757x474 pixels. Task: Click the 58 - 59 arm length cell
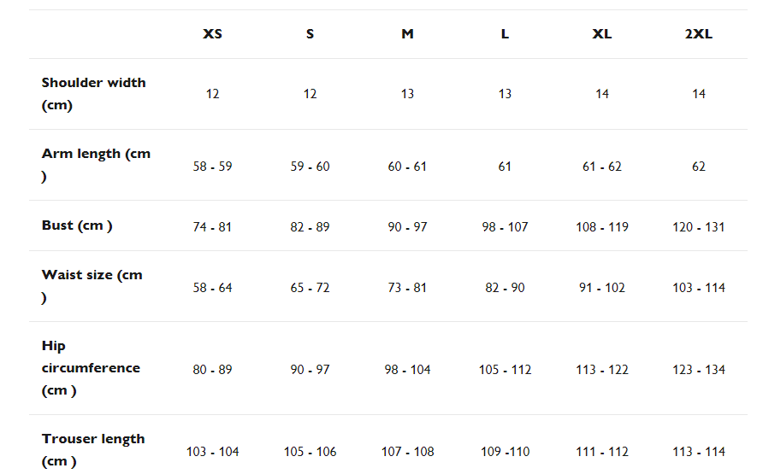(x=212, y=167)
